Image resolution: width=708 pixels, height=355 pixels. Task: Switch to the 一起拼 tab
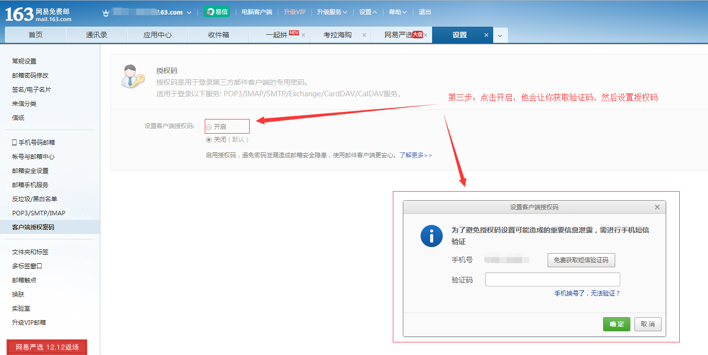276,35
